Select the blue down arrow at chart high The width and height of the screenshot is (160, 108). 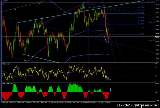pyautogui.click(x=84, y=2)
